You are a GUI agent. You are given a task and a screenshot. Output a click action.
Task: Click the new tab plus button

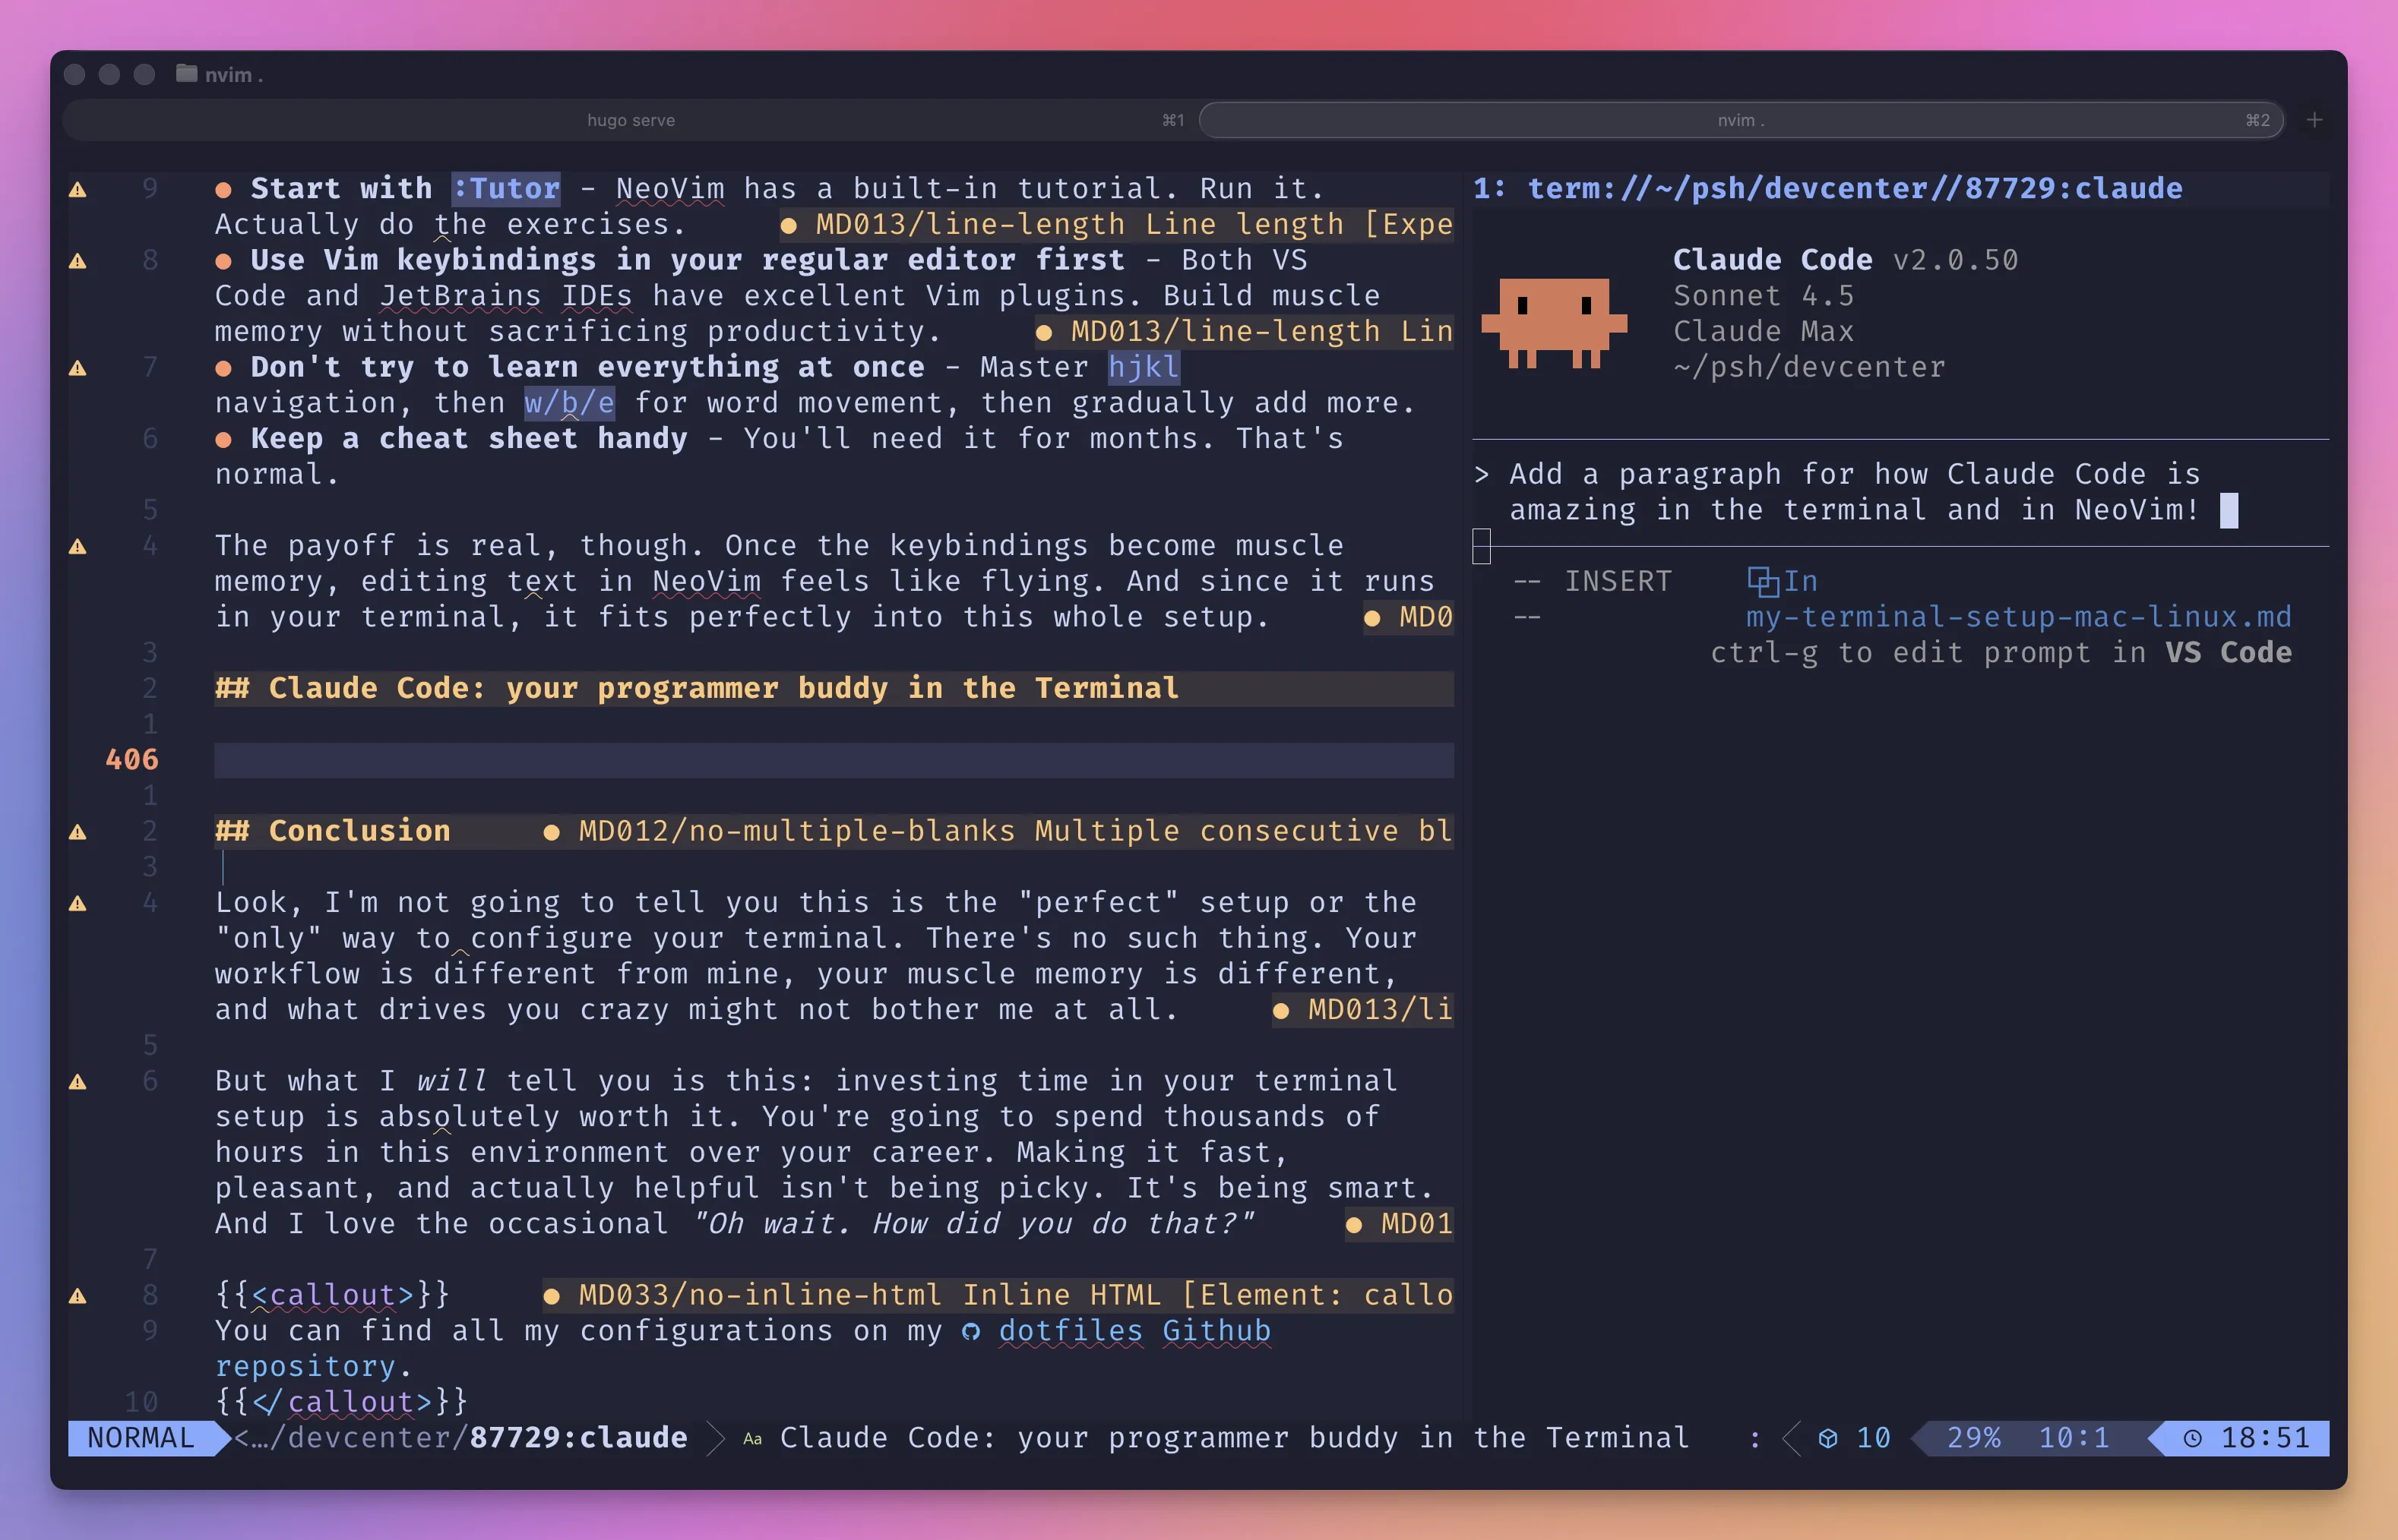click(x=2314, y=120)
